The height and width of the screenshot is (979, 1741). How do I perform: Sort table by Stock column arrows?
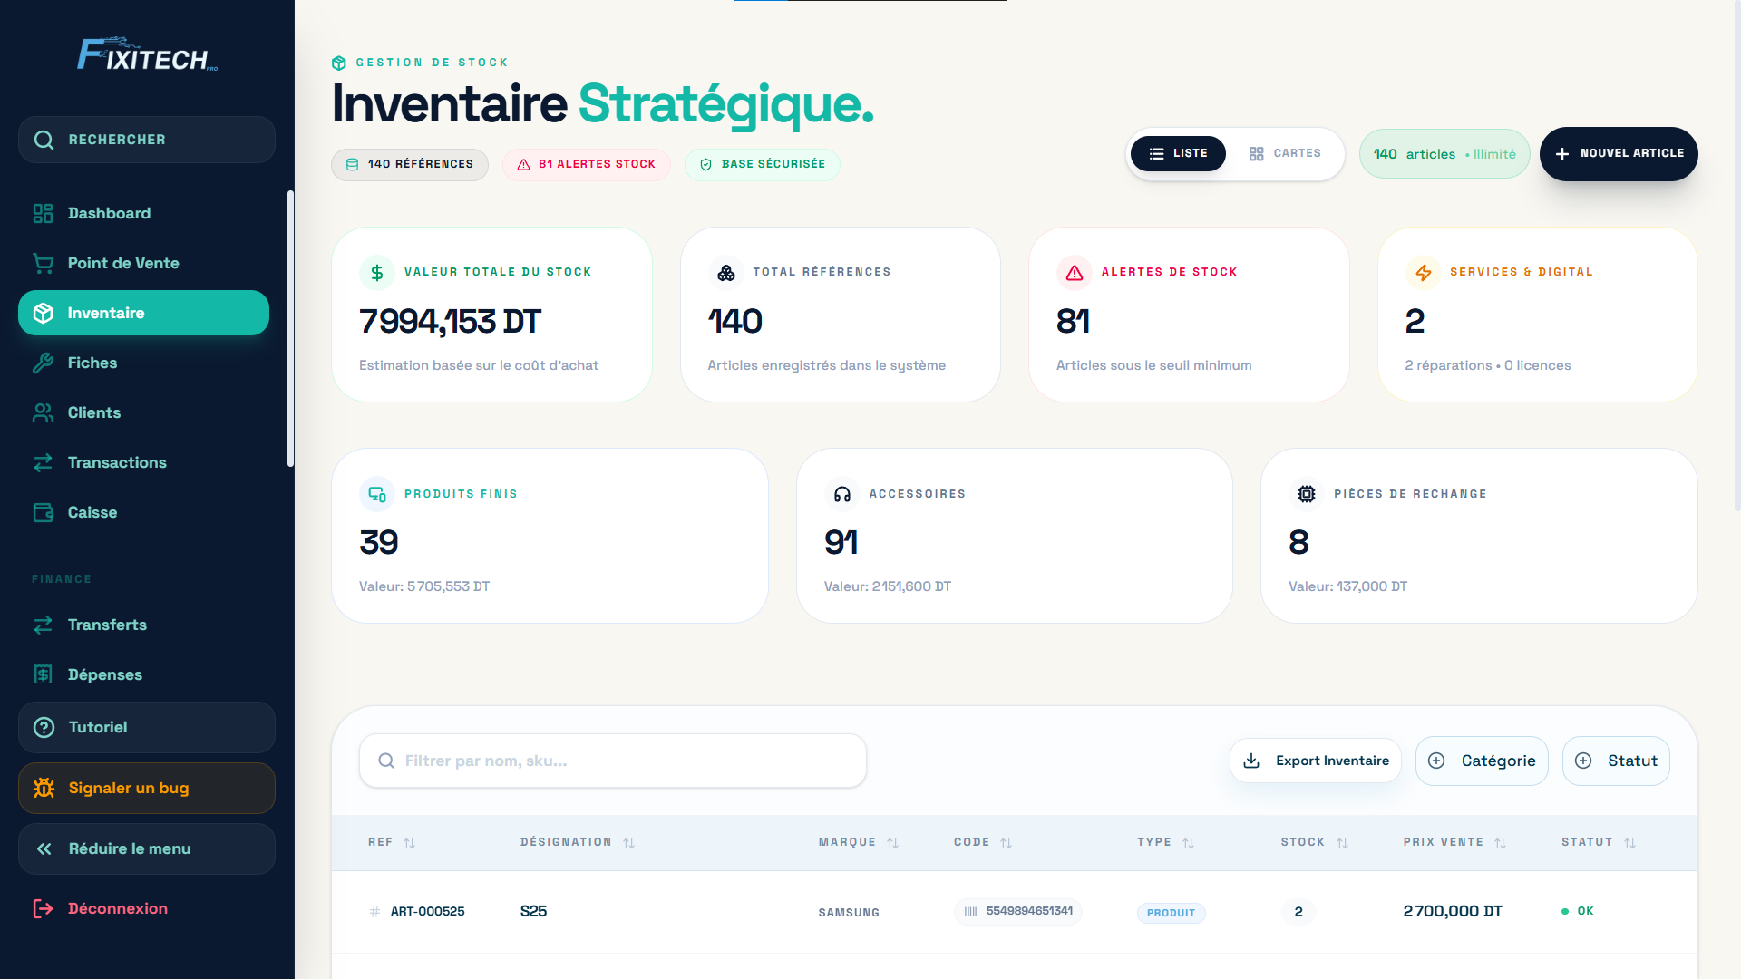[x=1342, y=843]
